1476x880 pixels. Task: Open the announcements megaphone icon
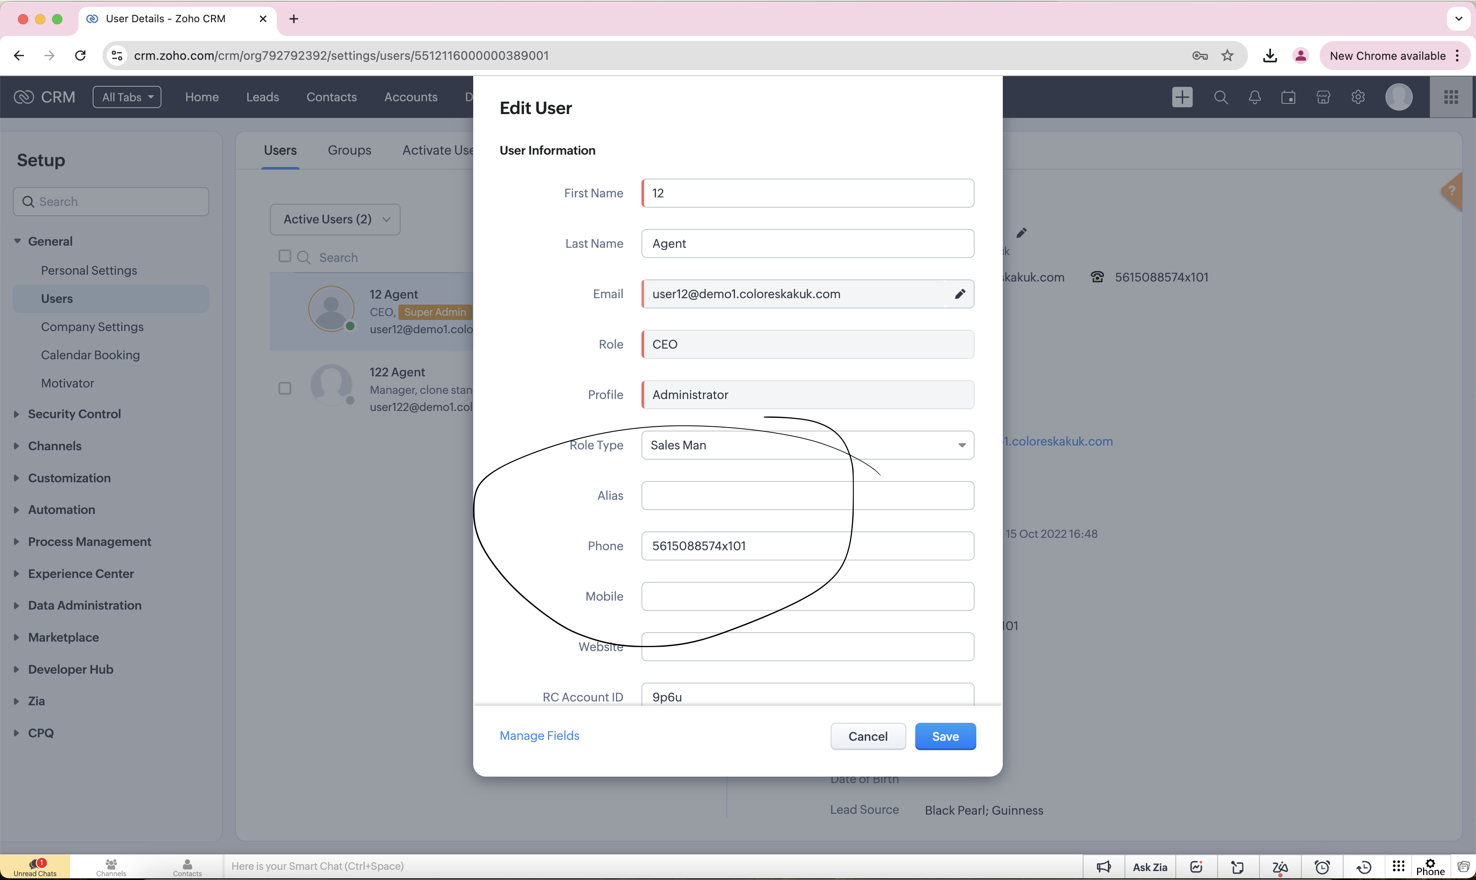pos(1103,867)
